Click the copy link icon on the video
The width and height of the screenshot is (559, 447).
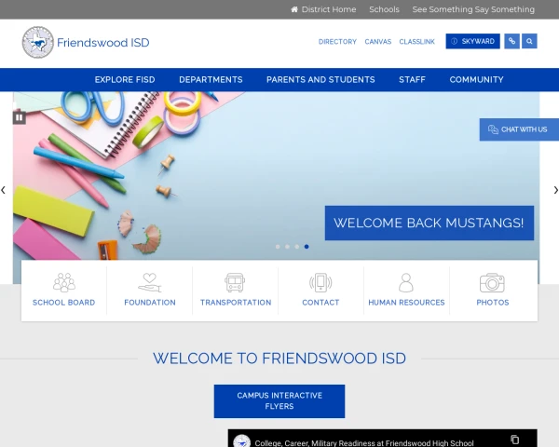(514, 440)
